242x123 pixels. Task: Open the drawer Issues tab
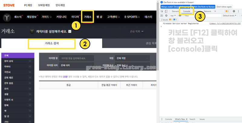[x=202, y=119]
